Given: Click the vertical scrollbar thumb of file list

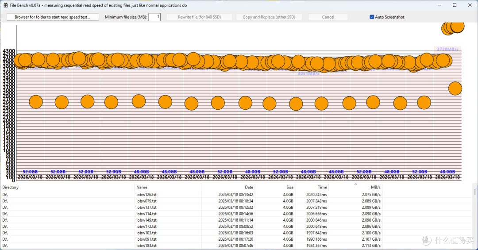Looking at the screenshot, I should pos(474,192).
